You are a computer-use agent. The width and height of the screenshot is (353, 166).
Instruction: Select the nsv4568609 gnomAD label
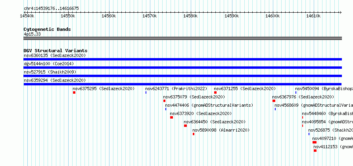pyautogui.click(x=314, y=105)
